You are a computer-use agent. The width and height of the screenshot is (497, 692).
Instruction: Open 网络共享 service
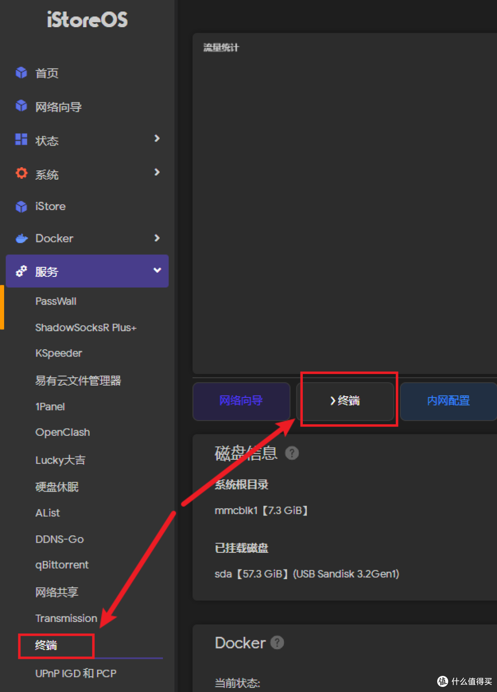tap(57, 592)
